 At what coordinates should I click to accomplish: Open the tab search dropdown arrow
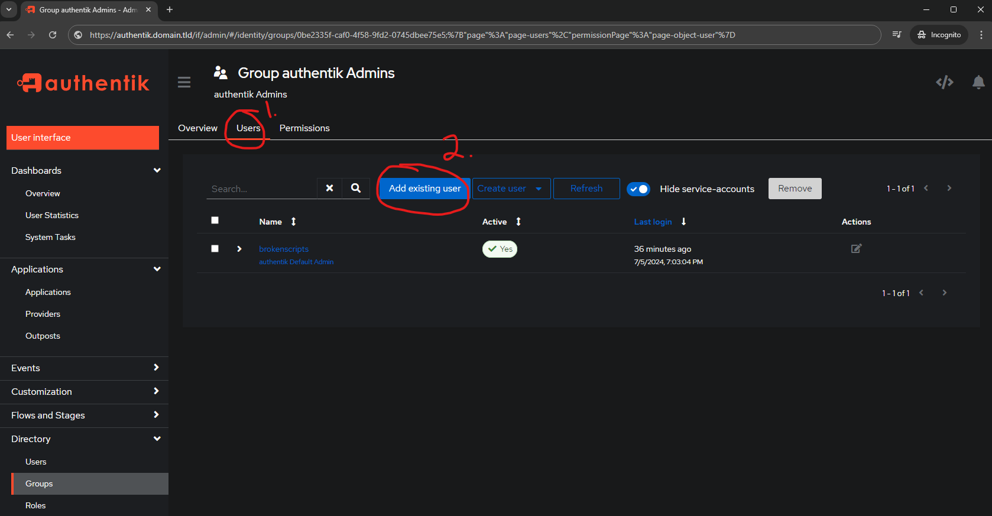click(x=9, y=9)
